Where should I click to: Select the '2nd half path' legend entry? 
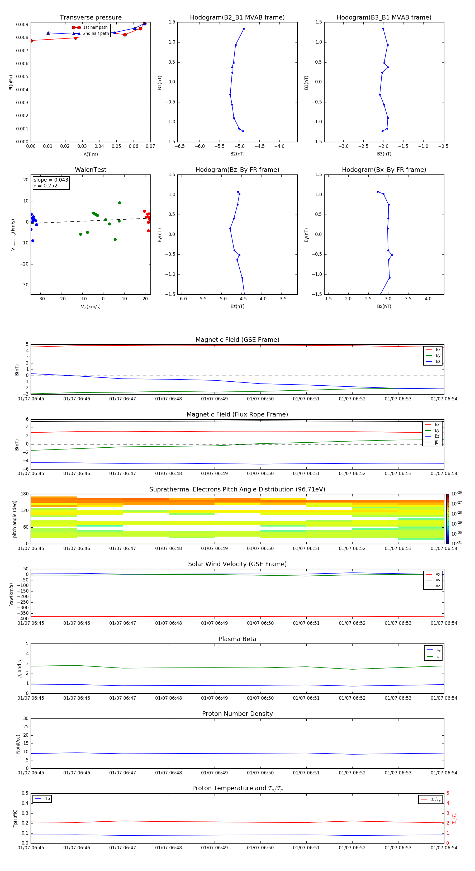pyautogui.click(x=90, y=34)
